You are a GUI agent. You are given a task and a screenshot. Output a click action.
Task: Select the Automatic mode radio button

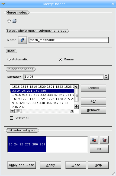[9, 59]
